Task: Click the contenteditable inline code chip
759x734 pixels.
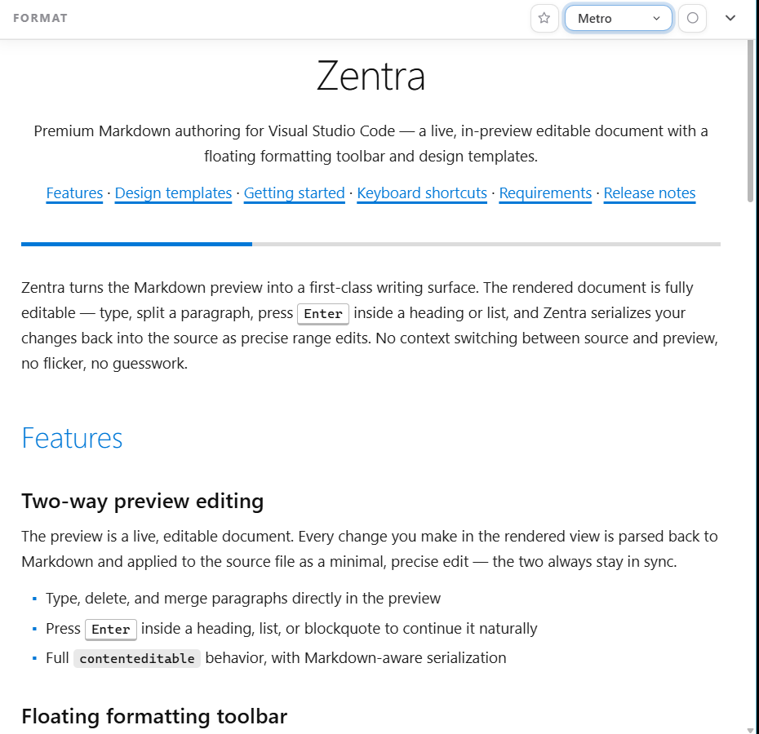Action: (x=137, y=658)
